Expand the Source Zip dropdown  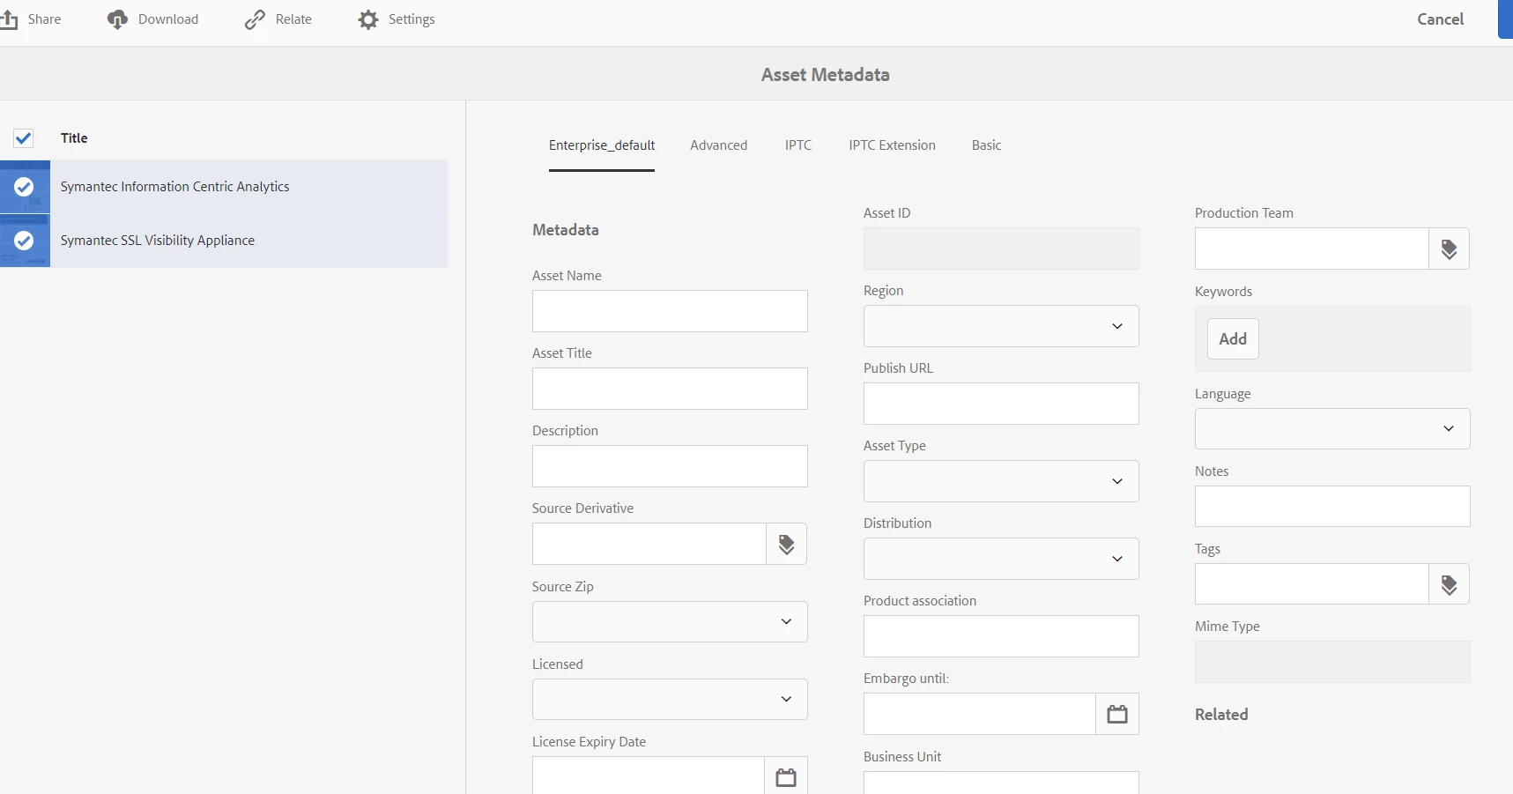670,622
